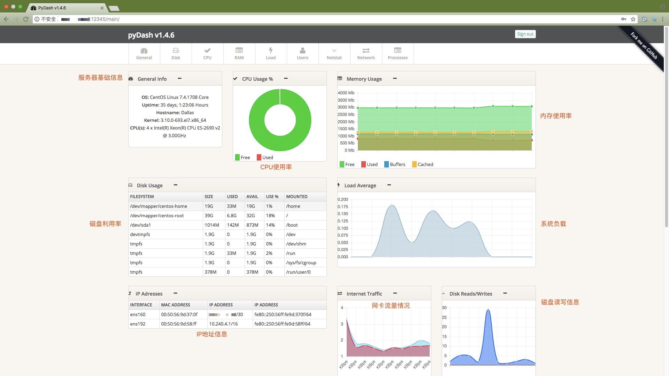The image size is (669, 376).
Task: Click the browser forward arrow
Action: point(16,19)
